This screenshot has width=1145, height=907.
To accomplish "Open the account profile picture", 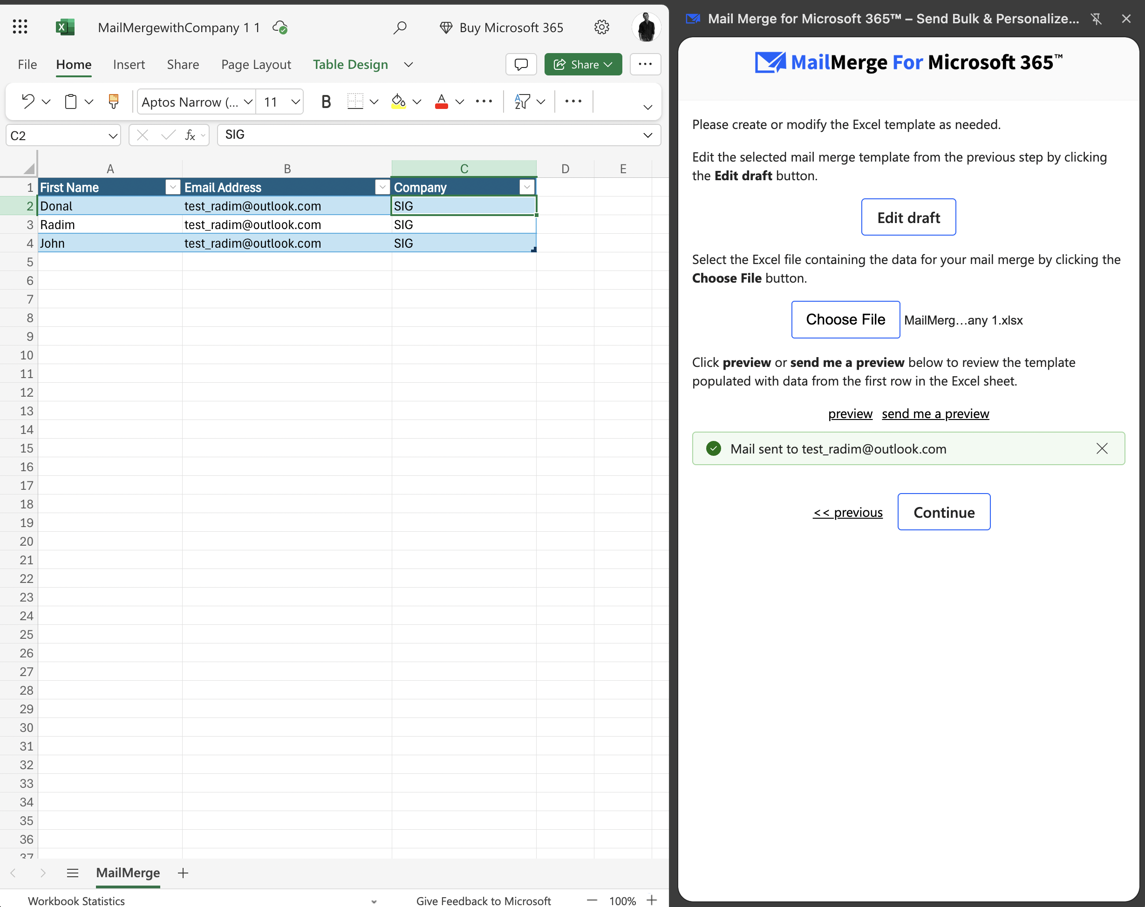I will pos(646,27).
